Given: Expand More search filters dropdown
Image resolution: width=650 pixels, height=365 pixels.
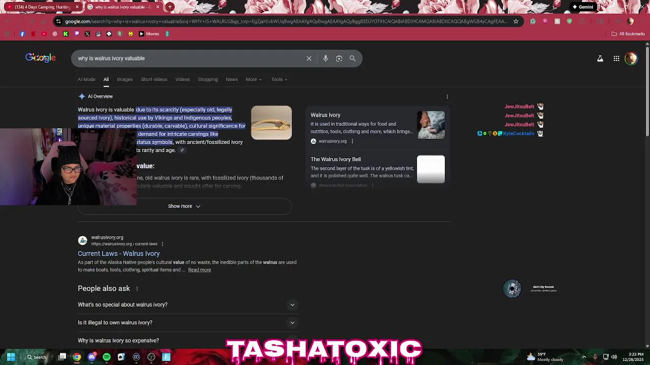Looking at the screenshot, I should [253, 80].
